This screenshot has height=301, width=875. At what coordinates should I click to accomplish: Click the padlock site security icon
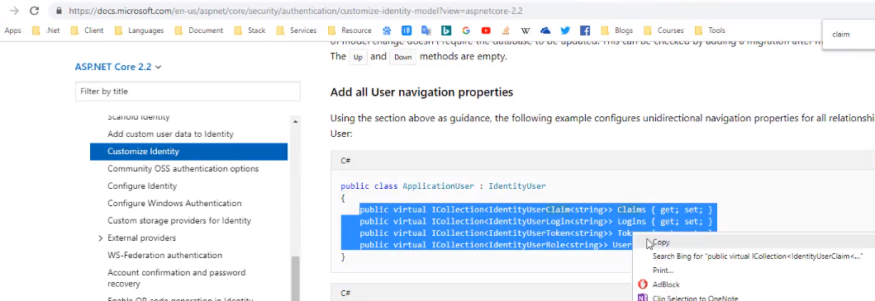[x=59, y=11]
